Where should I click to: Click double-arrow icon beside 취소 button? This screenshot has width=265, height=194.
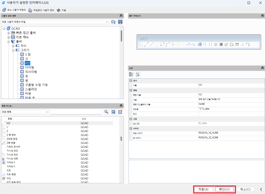(261, 189)
